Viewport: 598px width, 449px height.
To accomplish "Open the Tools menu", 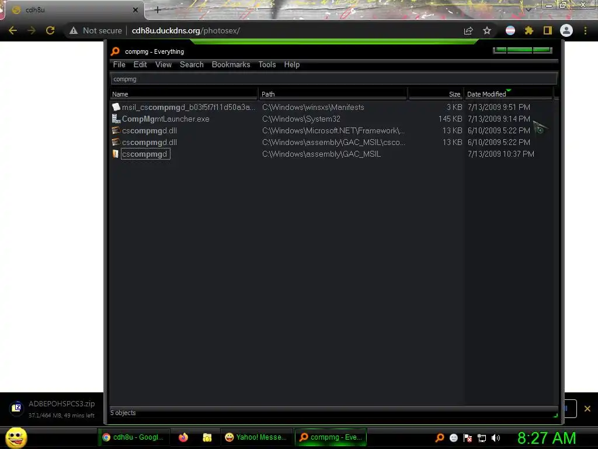I will pyautogui.click(x=267, y=64).
